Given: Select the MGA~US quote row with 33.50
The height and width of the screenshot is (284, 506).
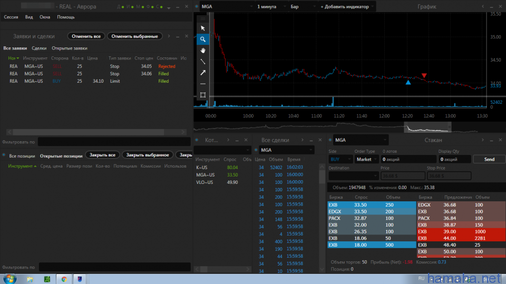Looking at the screenshot, I should (x=222, y=175).
